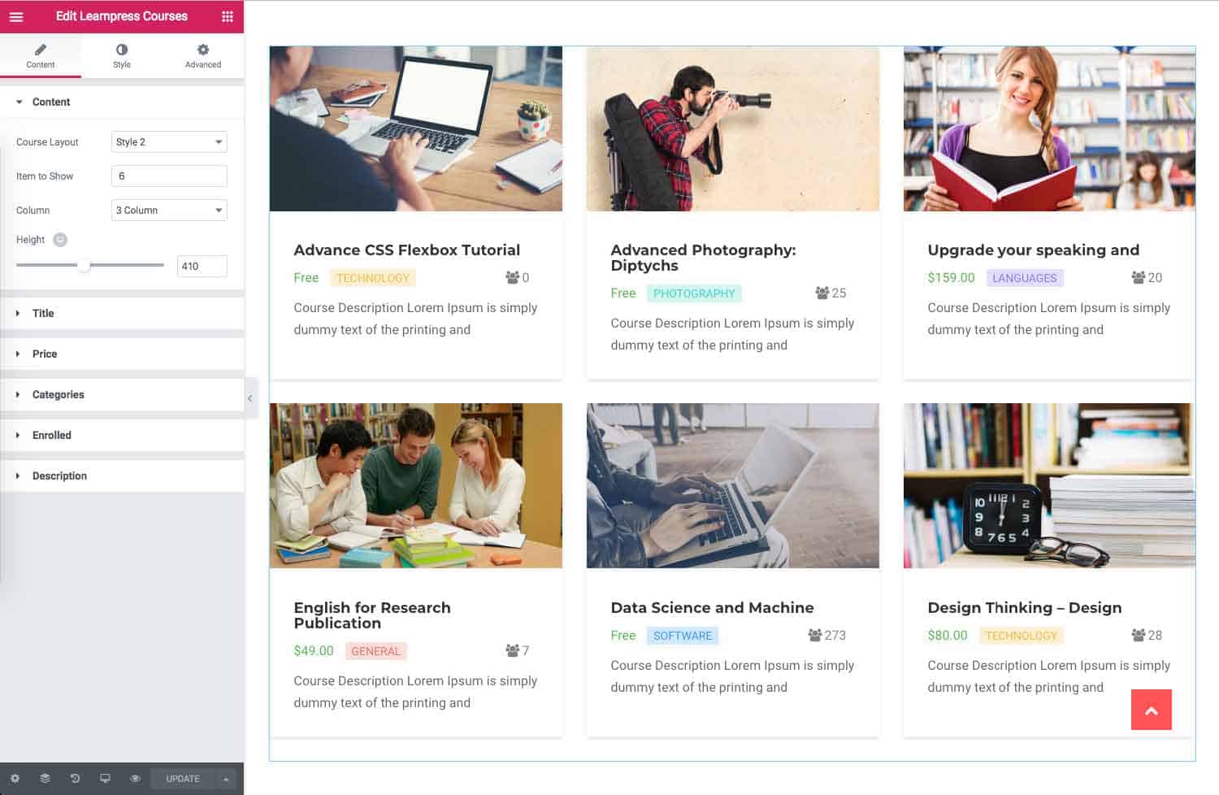This screenshot has width=1219, height=795.
Task: Open the Advance CSS Flexbox Tutorial course
Action: 406,250
